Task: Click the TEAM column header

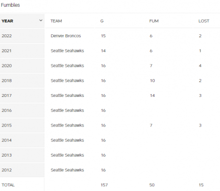Action: [56, 21]
